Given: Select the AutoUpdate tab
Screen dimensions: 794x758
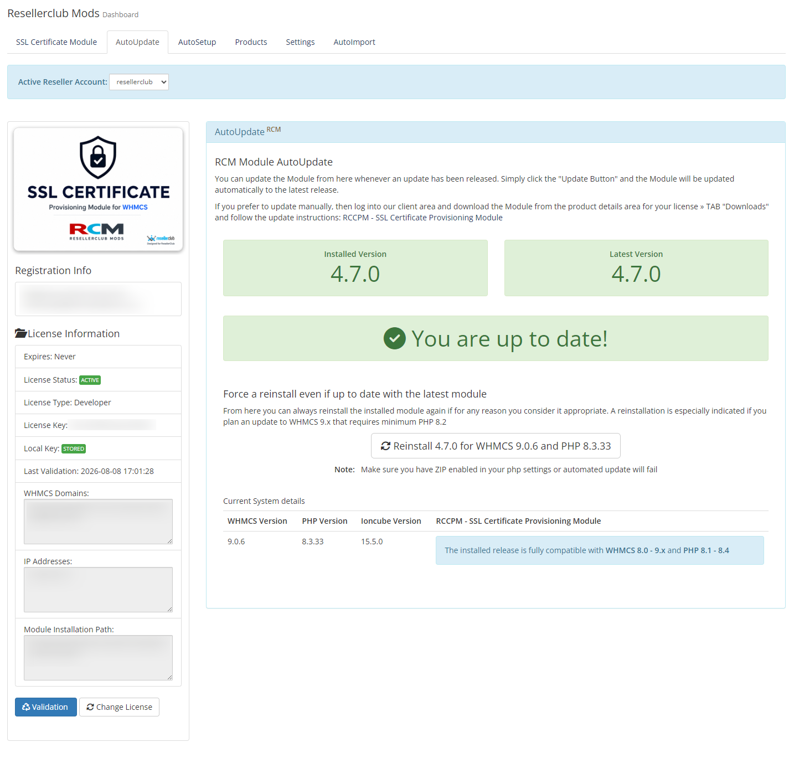Looking at the screenshot, I should 137,42.
